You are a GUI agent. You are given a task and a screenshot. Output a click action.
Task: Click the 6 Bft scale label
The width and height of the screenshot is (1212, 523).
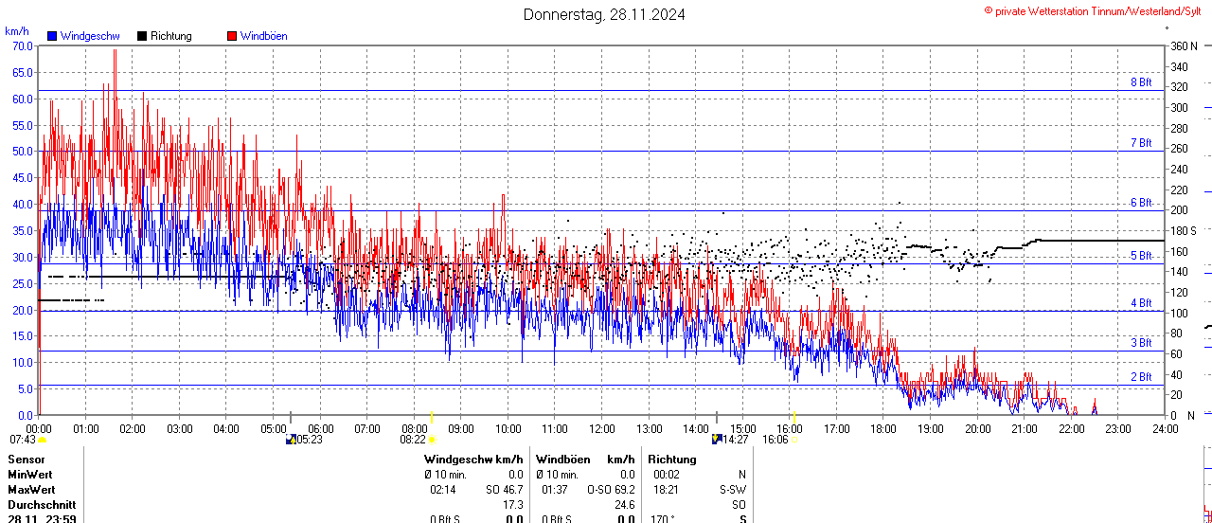pyautogui.click(x=1141, y=203)
